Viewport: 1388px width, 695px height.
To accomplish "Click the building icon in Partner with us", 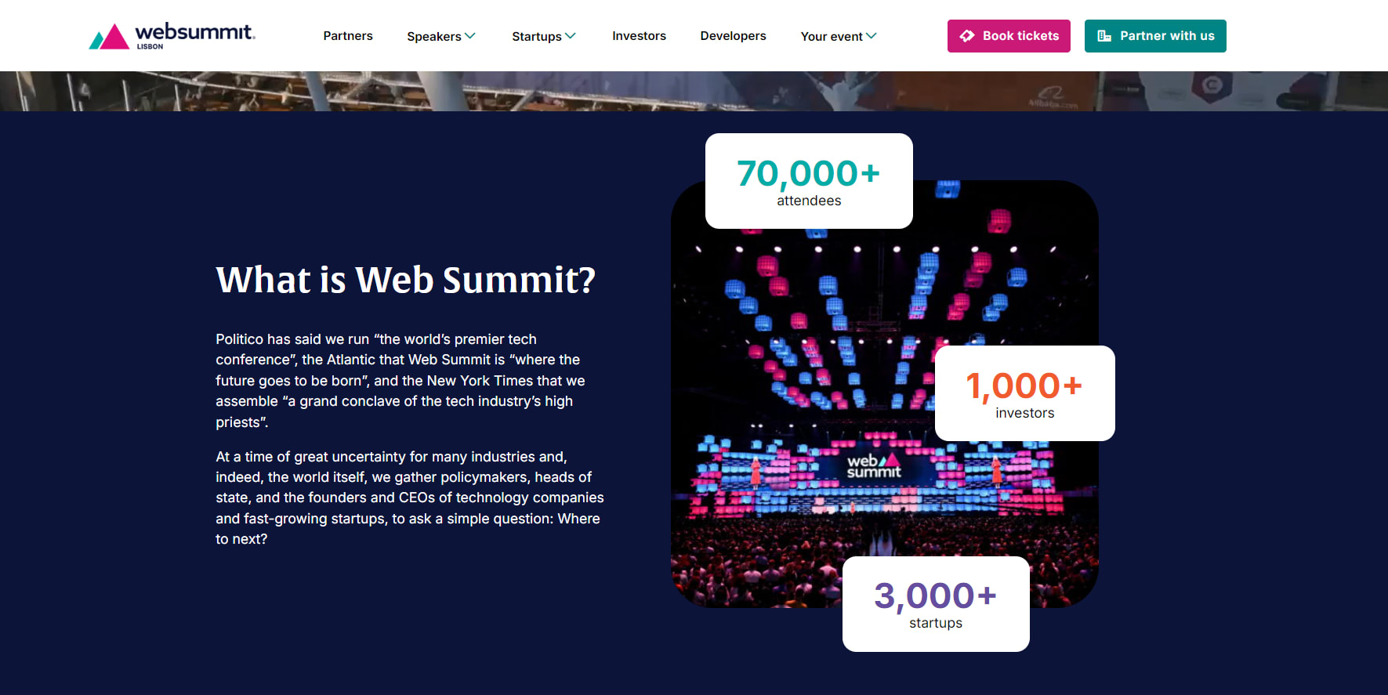I will point(1104,36).
